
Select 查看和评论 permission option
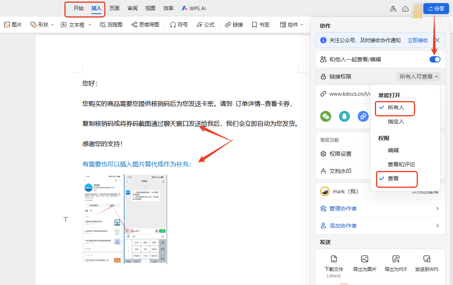pyautogui.click(x=401, y=164)
